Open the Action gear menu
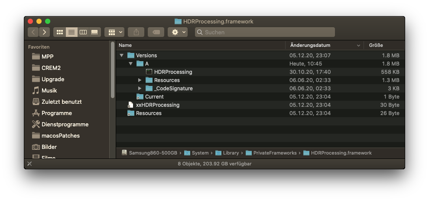Image resolution: width=429 pixels, height=201 pixels. 178,32
